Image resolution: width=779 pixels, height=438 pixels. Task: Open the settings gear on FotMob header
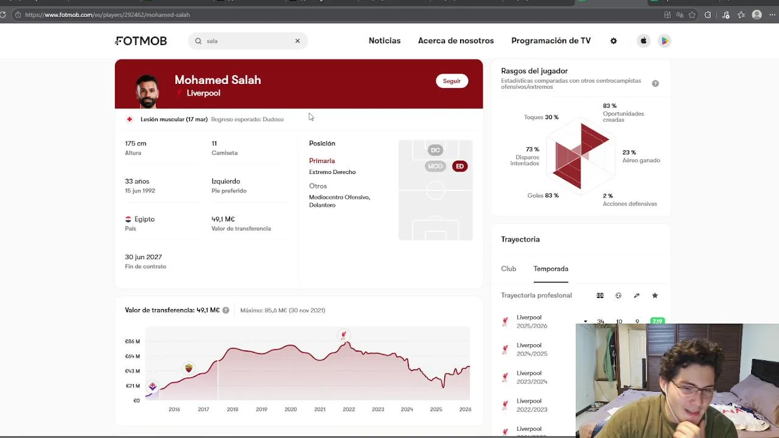[613, 41]
